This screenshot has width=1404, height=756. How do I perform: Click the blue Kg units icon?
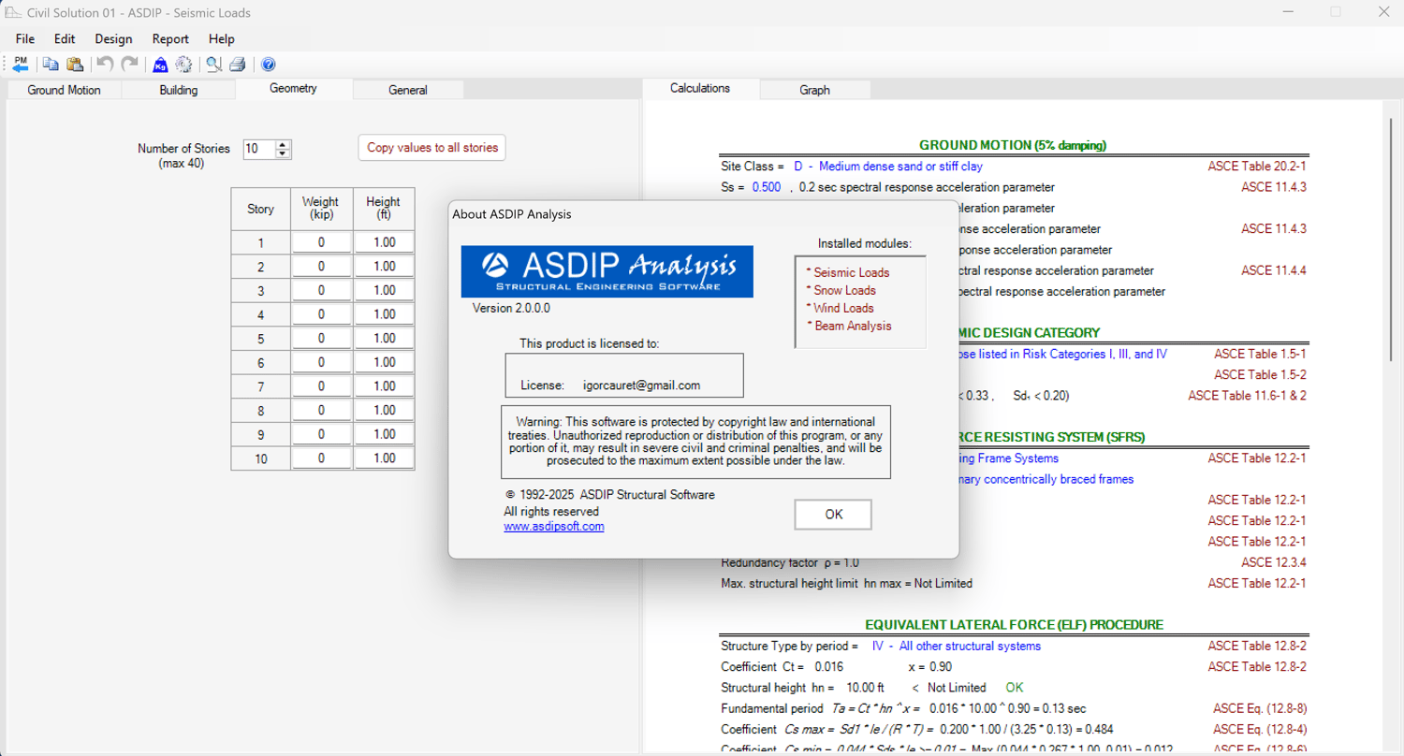coord(160,65)
